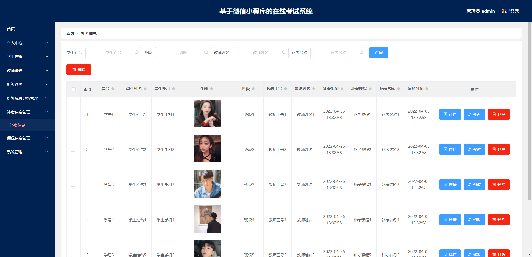532x257 pixels.
Task: Focus the 班级 search input
Action: tap(183, 53)
